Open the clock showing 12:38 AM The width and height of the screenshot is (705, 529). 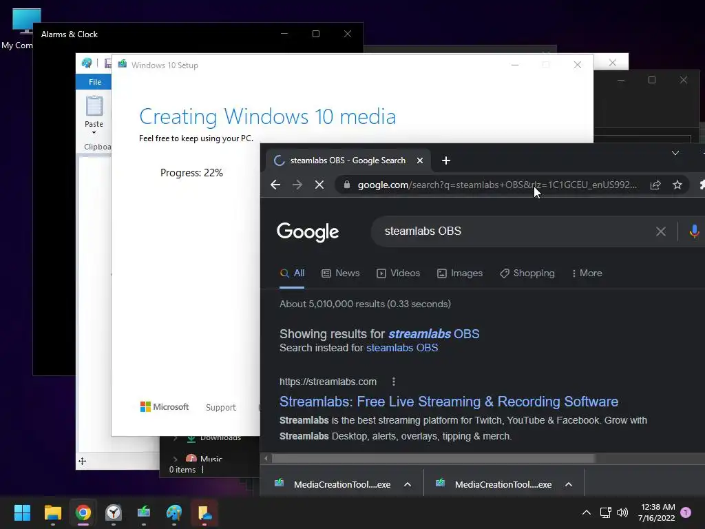point(656,512)
